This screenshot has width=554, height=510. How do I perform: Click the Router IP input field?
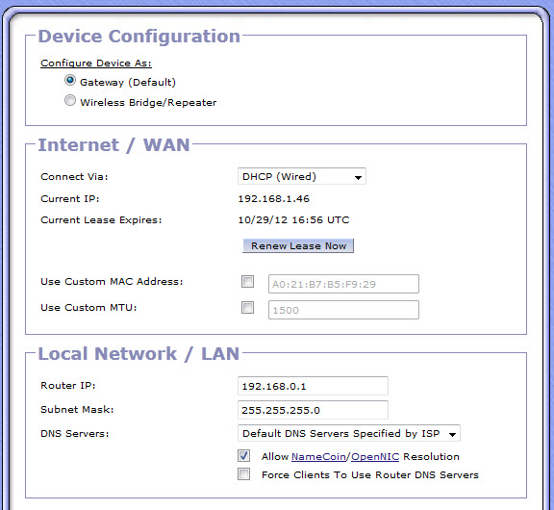313,386
